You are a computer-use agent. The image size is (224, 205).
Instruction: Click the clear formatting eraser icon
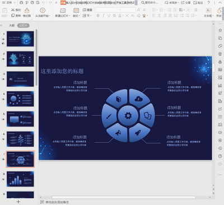click(139, 16)
